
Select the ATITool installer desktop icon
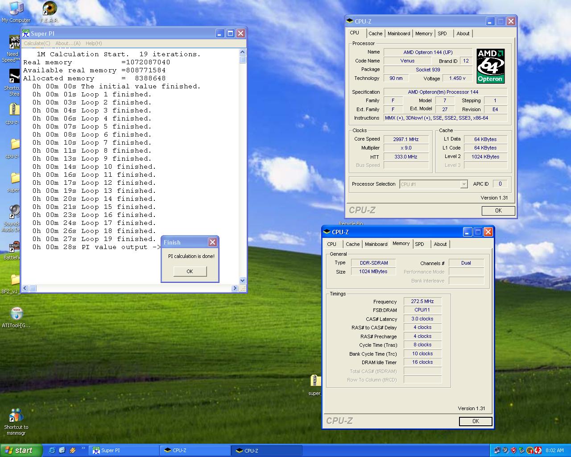pos(16,317)
